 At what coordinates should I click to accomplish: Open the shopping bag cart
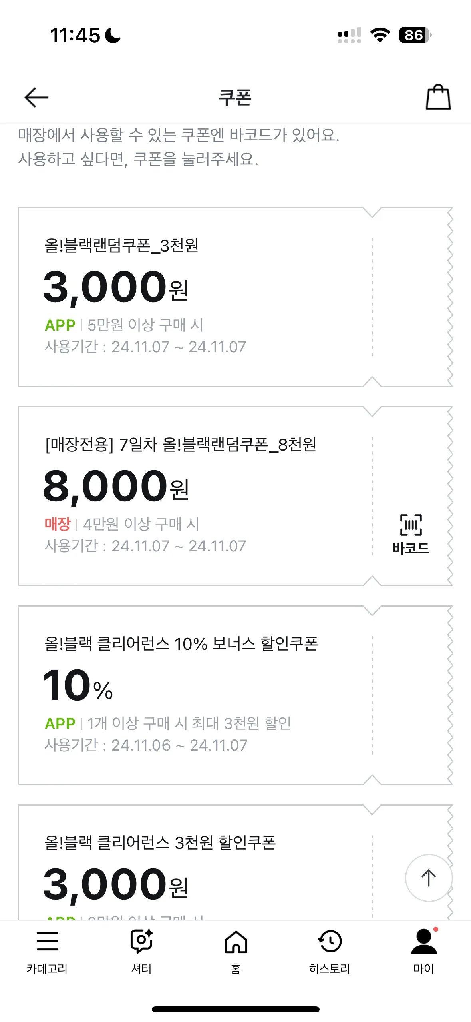[x=438, y=97]
